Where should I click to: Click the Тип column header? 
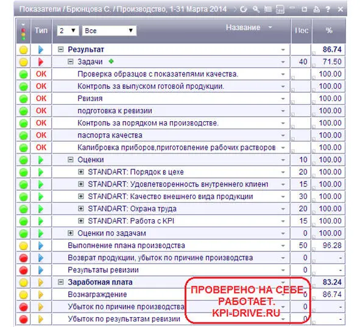[x=41, y=30]
